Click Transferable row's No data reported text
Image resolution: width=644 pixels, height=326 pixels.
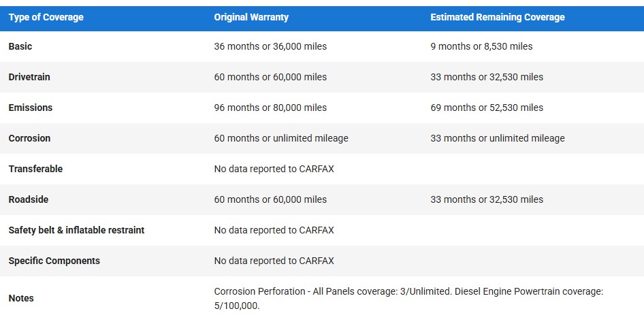tap(274, 169)
